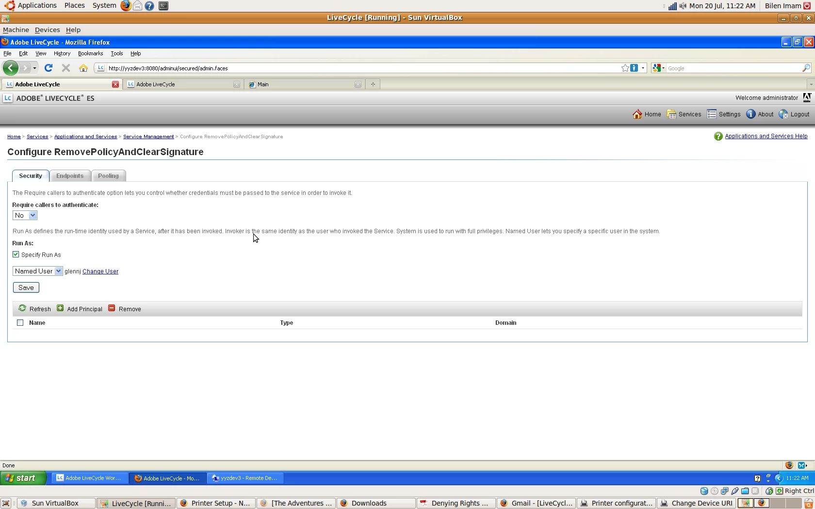Viewport: 815px width, 509px height.
Task: Open the Firefox Tools menu
Action: [116, 54]
